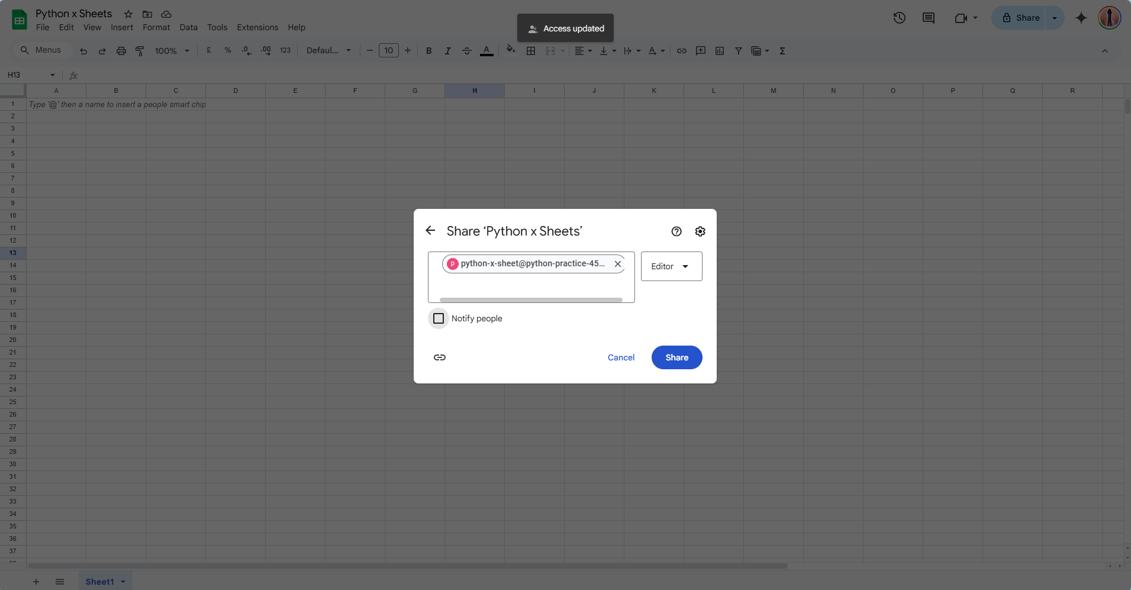Open 123 more formats menu
This screenshot has width=1131, height=590.
285,50
